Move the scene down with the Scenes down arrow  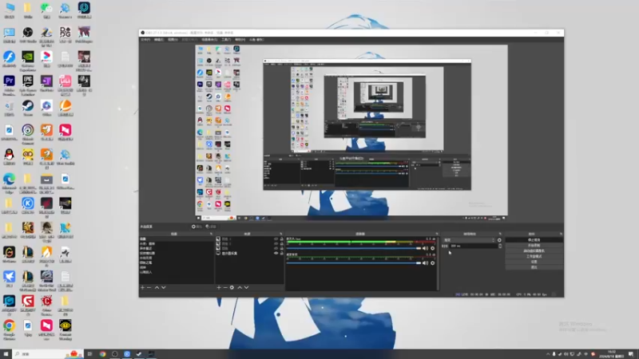[164, 287]
